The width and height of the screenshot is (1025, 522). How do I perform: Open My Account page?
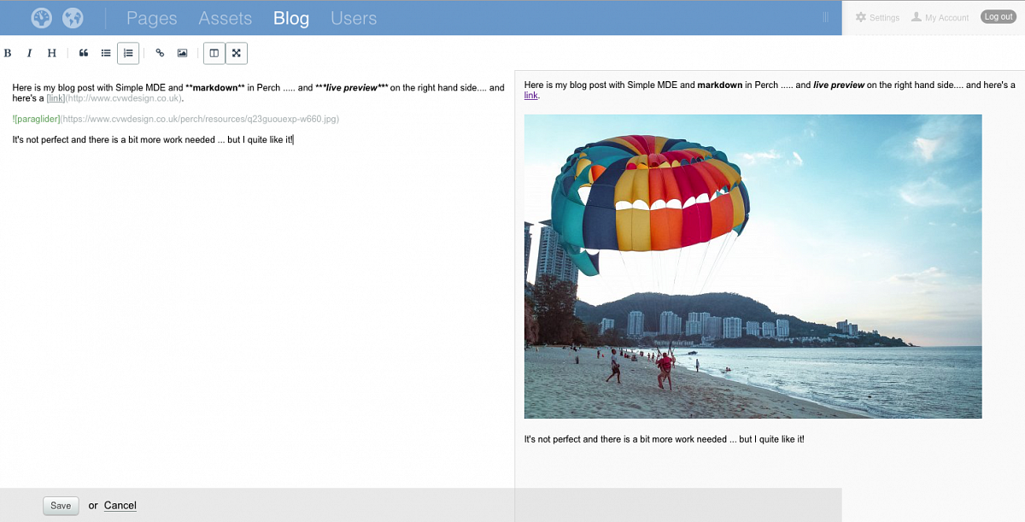pyautogui.click(x=940, y=17)
